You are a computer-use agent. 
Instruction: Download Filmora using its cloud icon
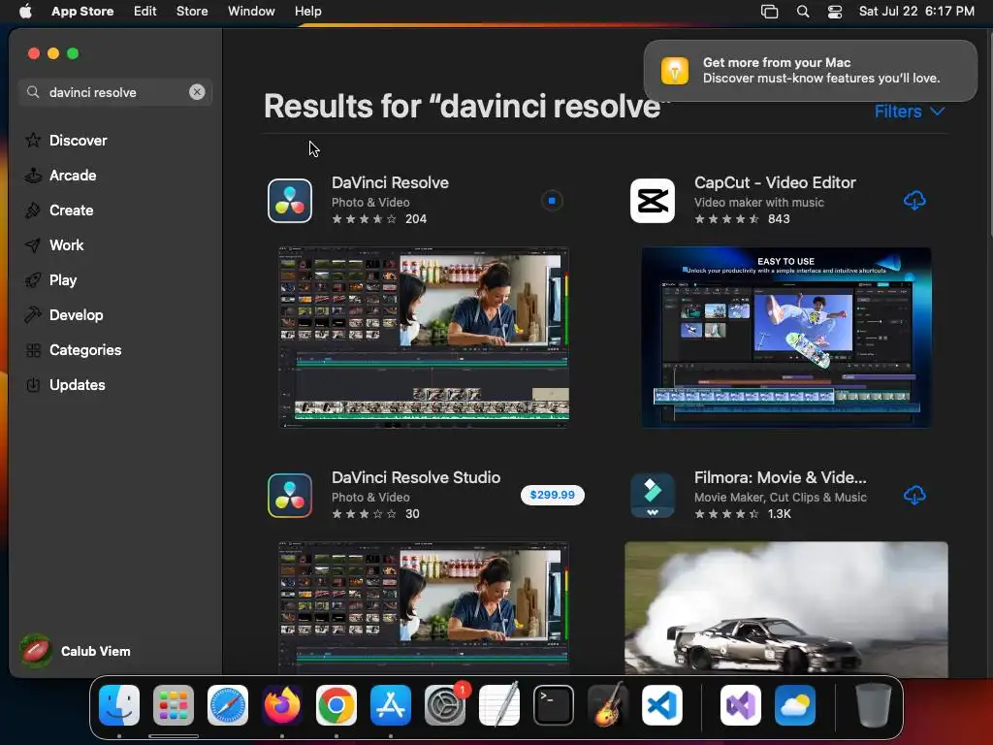(x=914, y=495)
